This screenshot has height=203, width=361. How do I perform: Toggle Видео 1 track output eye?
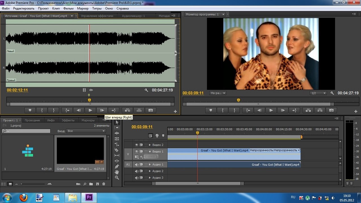tap(137, 152)
